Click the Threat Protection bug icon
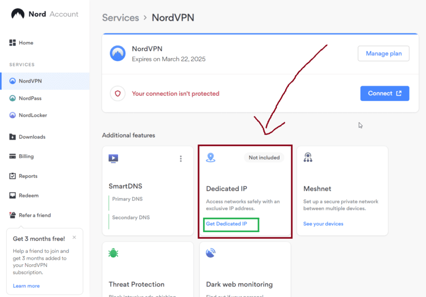This screenshot has height=297, width=426. click(x=113, y=253)
